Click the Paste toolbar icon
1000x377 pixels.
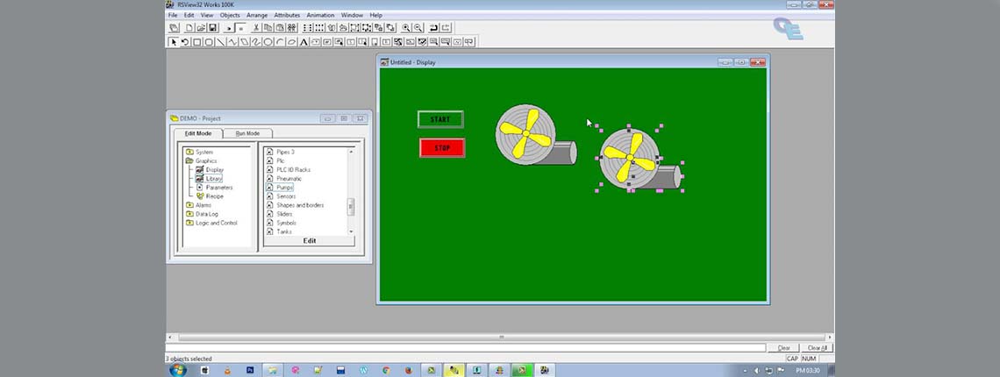tap(280, 28)
